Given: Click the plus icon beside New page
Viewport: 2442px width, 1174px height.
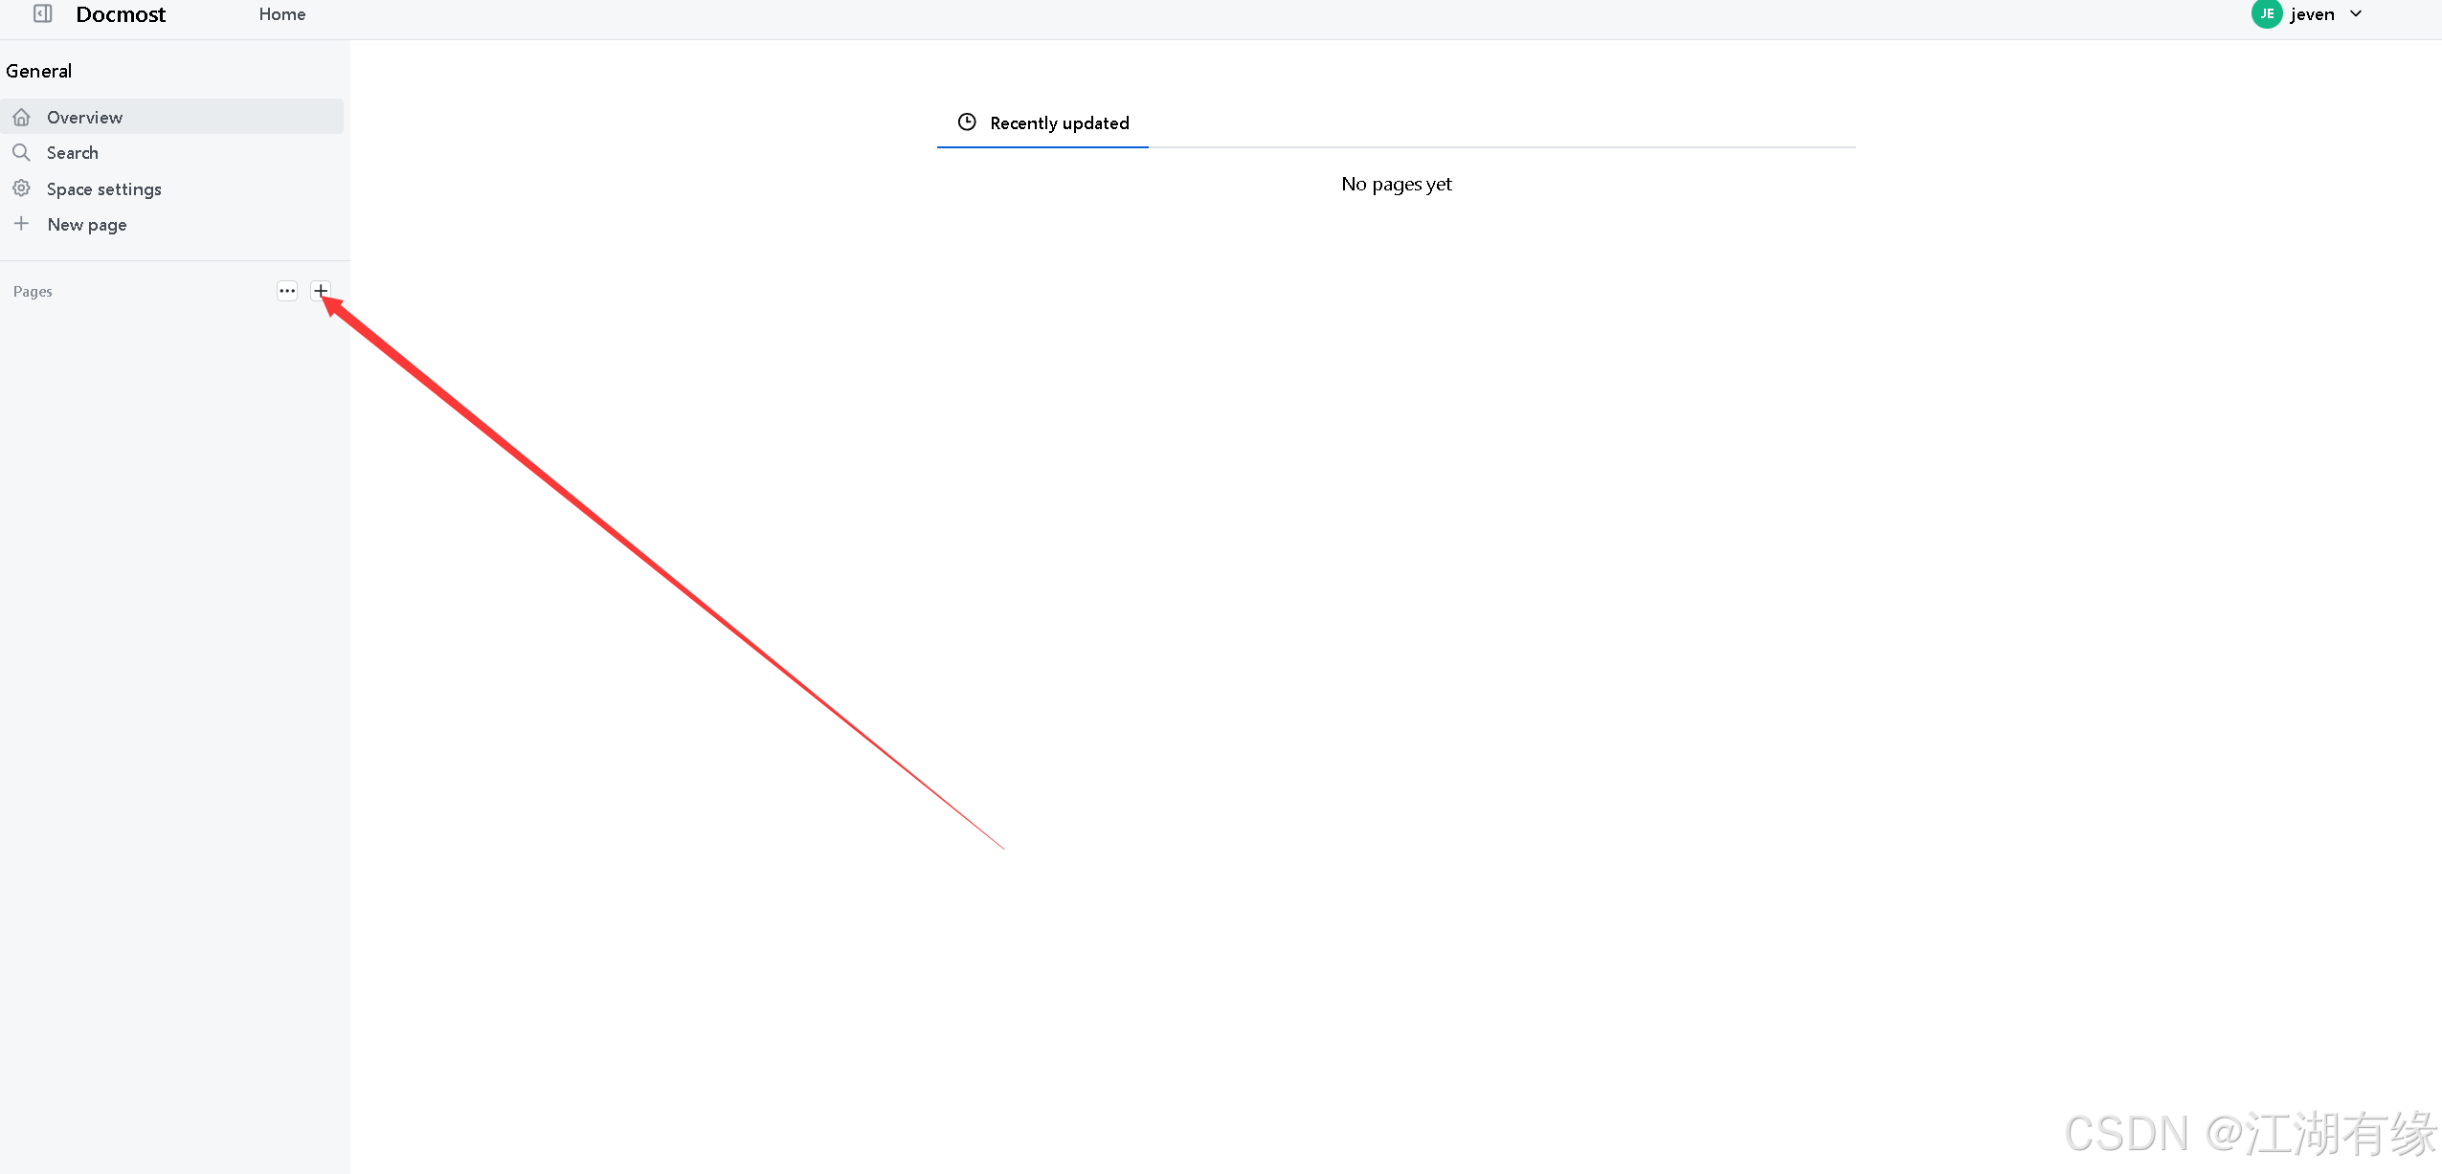Looking at the screenshot, I should point(21,224).
